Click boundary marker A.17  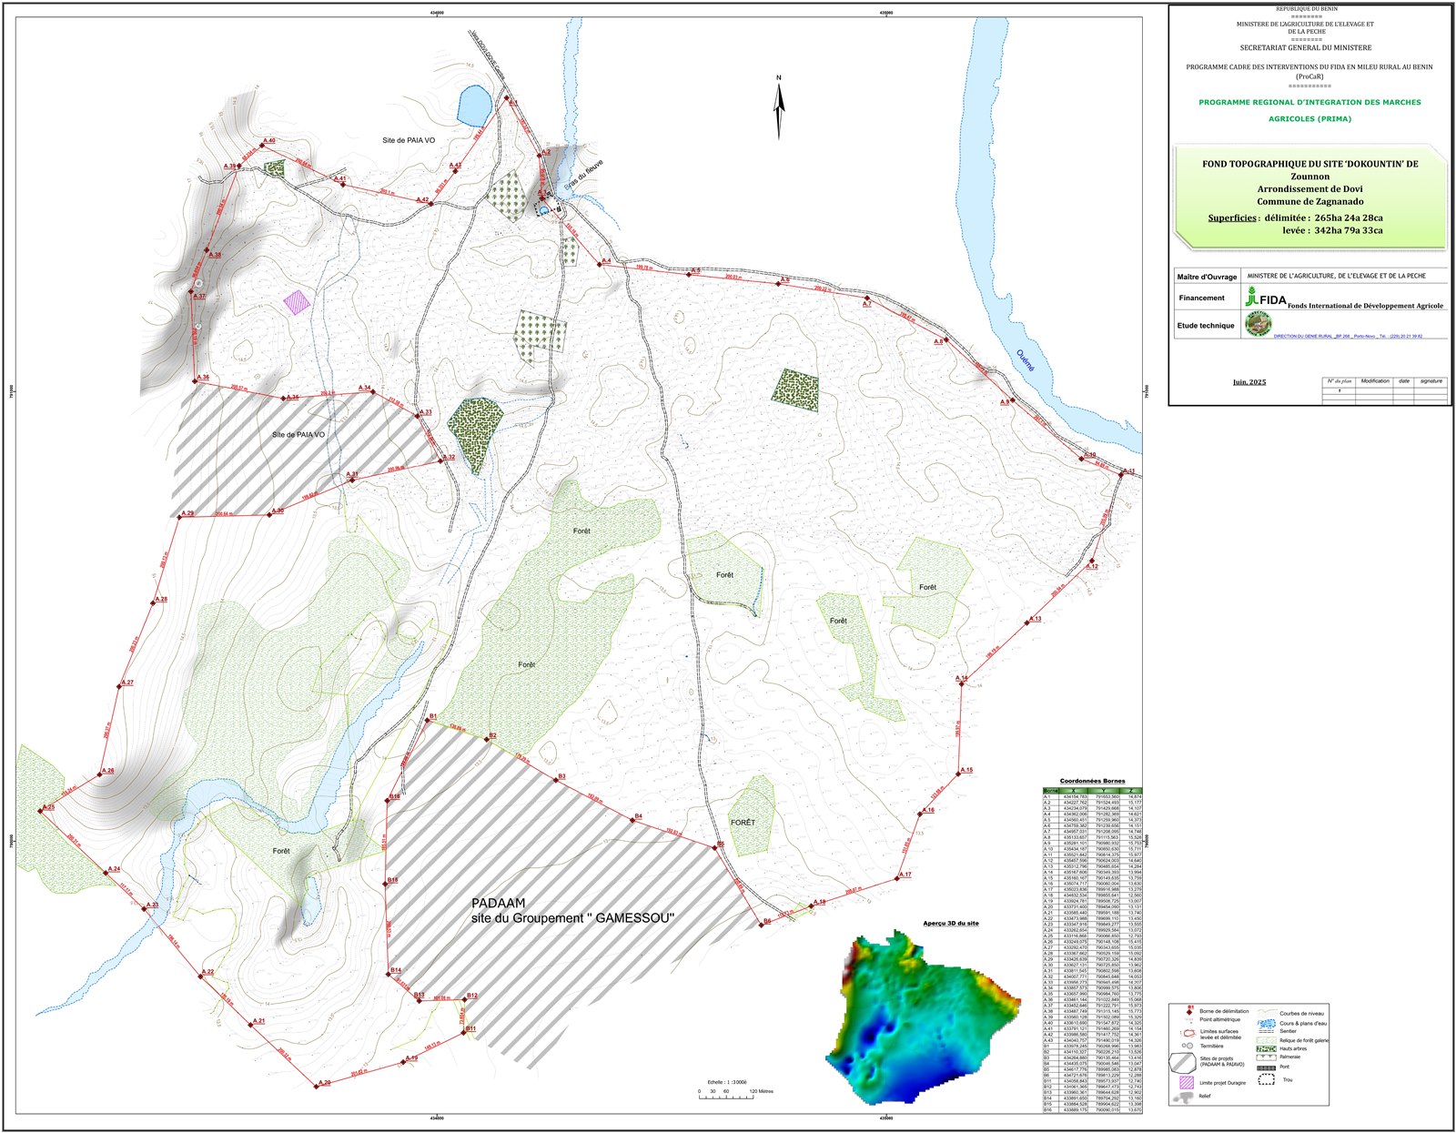(x=898, y=877)
